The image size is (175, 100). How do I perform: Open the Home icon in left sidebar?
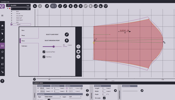[2, 25]
